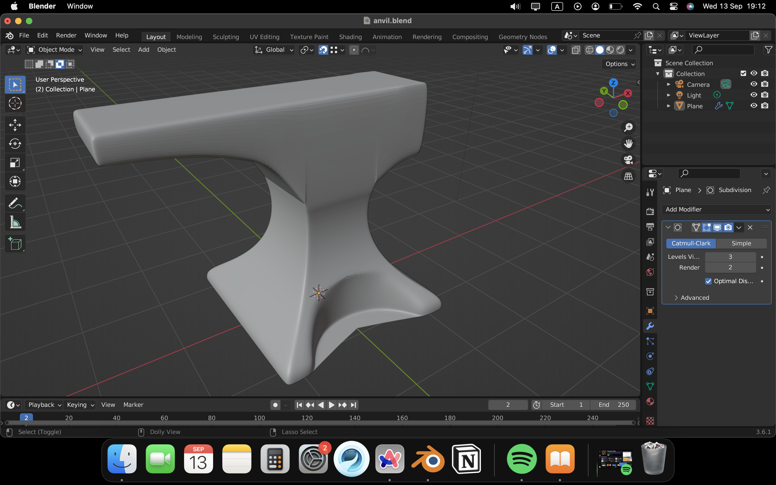Open Add Modifier dropdown
This screenshot has height=485, width=776.
[x=716, y=209]
